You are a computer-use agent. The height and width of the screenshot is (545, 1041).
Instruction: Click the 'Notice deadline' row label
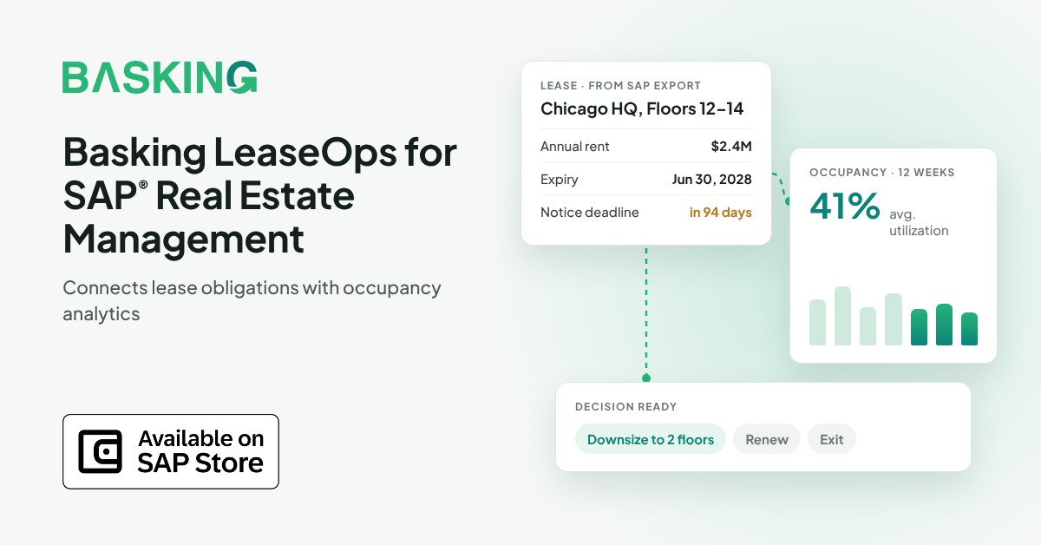[x=590, y=213]
